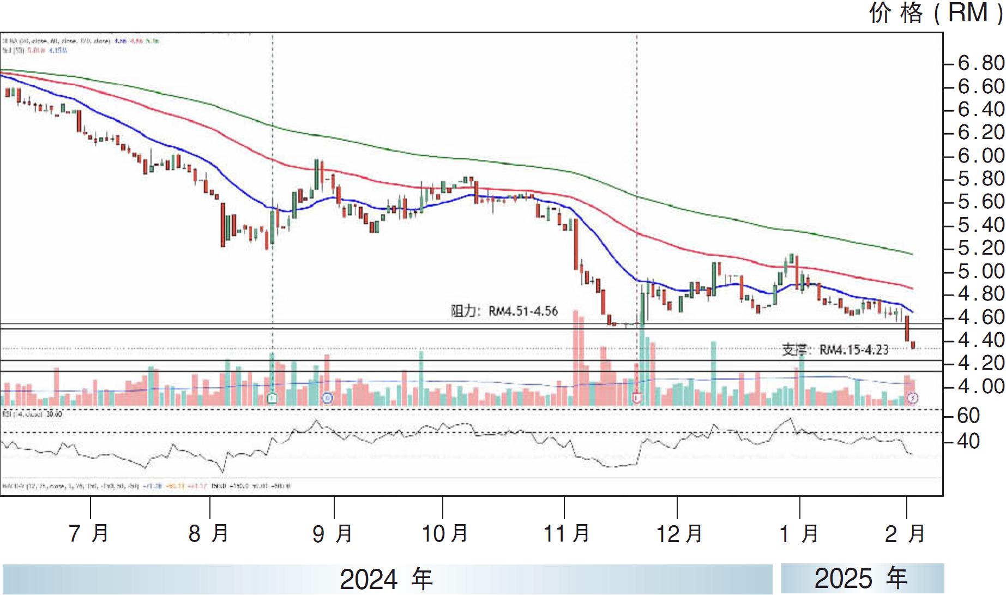
Task: Click the 4.60 price axis label
Action: click(981, 317)
